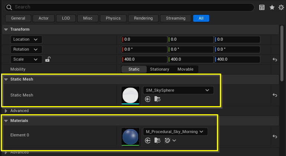Open property matrix table view icon
Viewport: 286px width, 156px height.
pos(262,7)
